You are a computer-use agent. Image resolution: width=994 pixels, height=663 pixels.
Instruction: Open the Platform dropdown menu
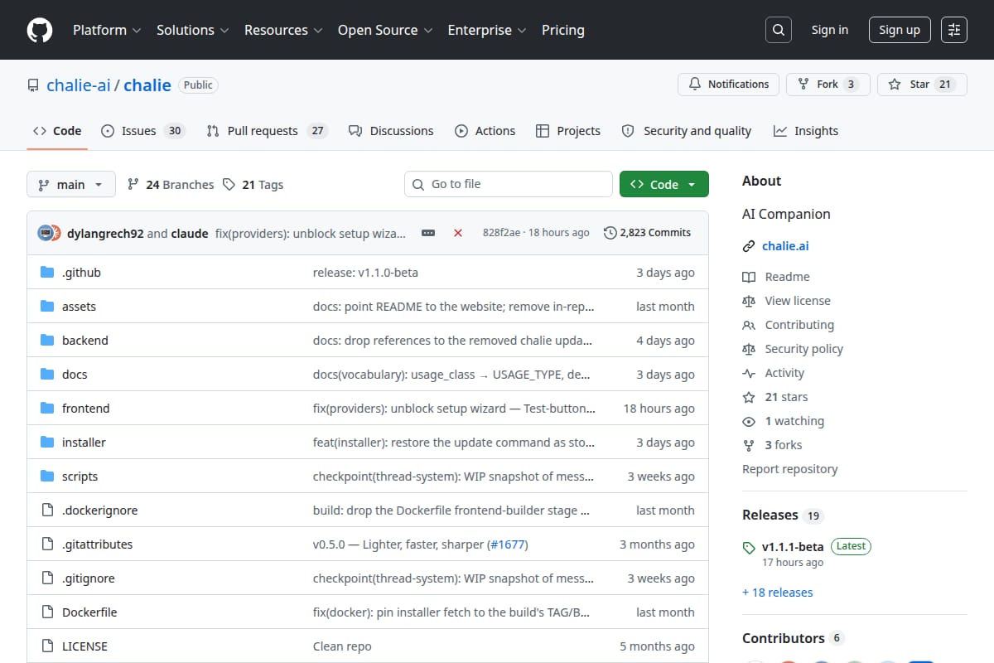click(x=106, y=30)
